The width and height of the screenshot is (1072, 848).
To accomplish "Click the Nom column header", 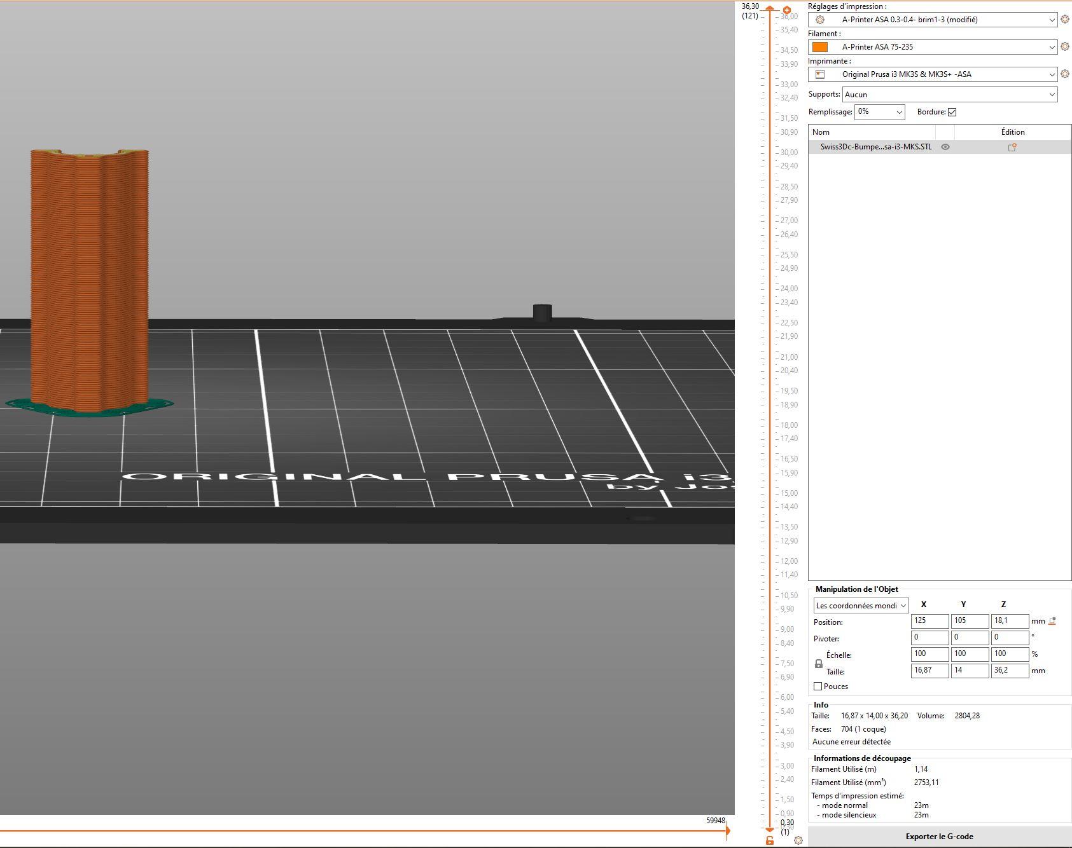I will (x=872, y=132).
